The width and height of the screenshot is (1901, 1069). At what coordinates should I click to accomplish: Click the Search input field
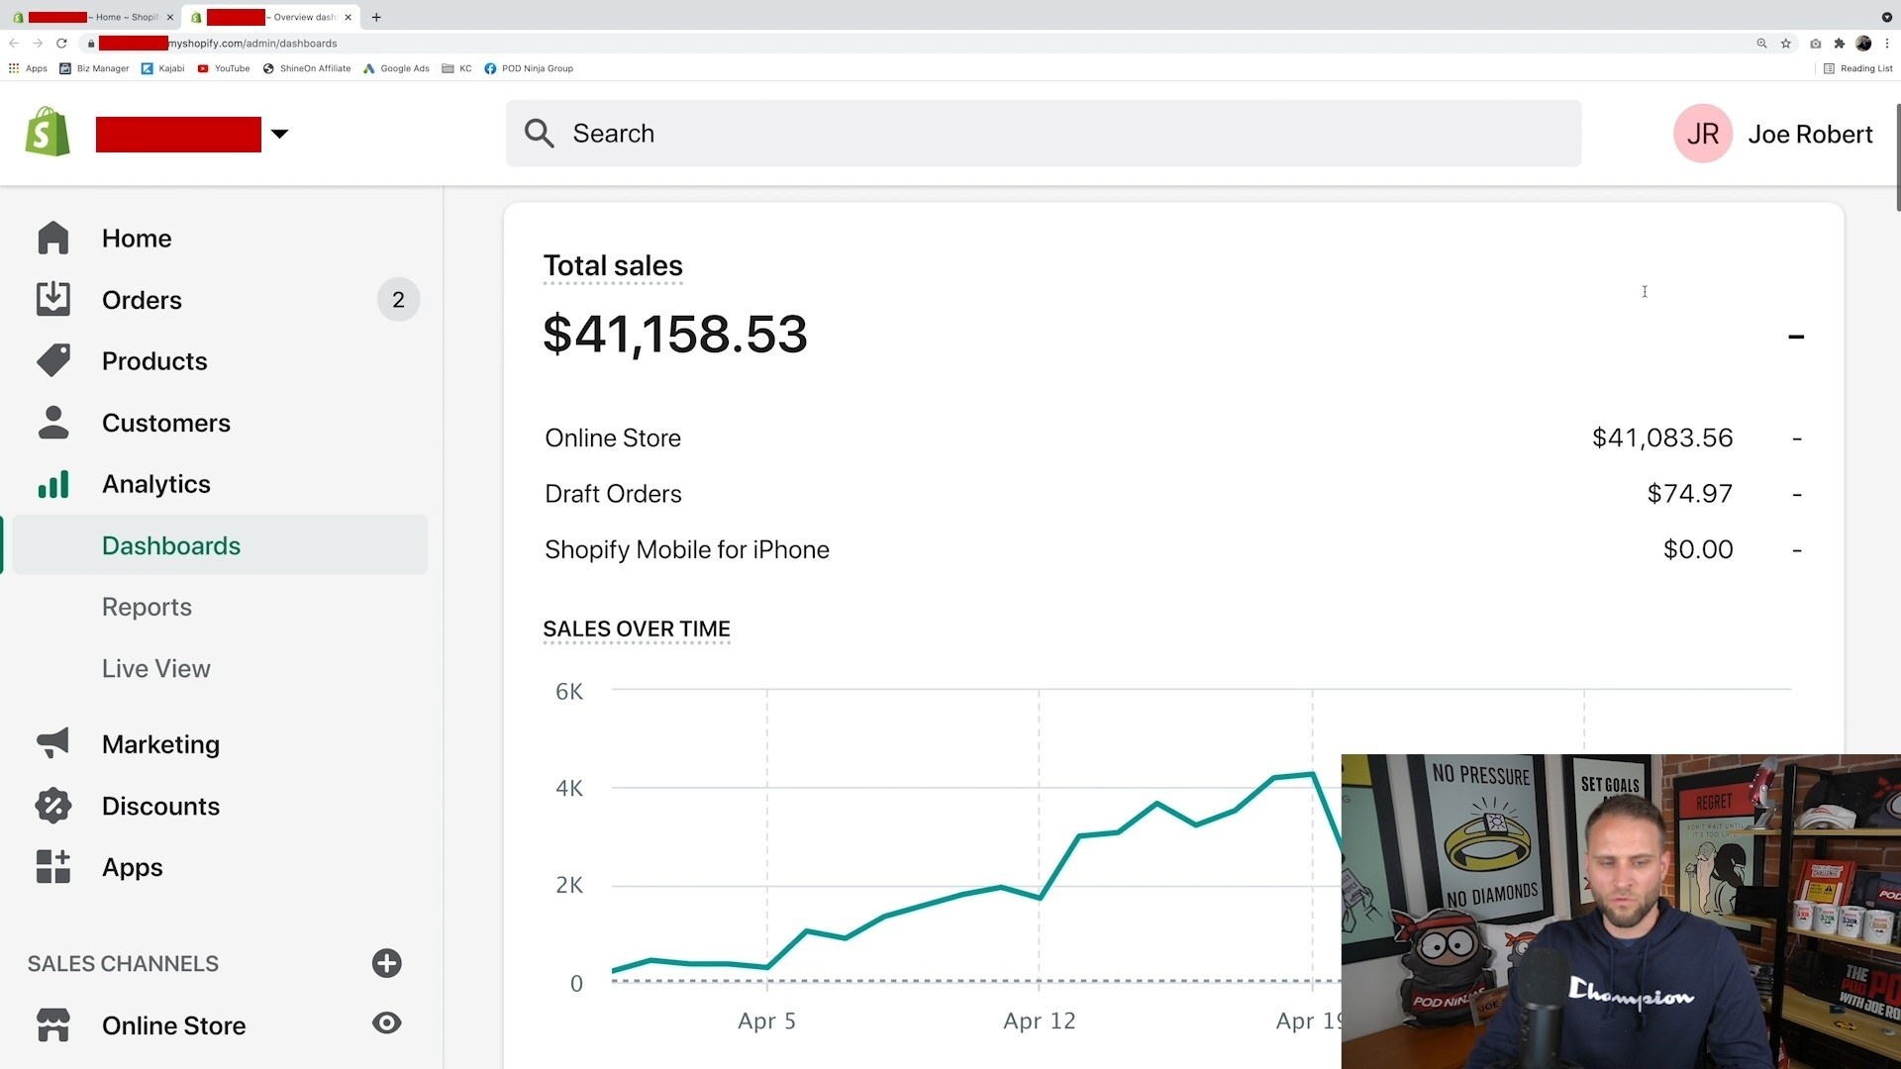click(x=1044, y=134)
